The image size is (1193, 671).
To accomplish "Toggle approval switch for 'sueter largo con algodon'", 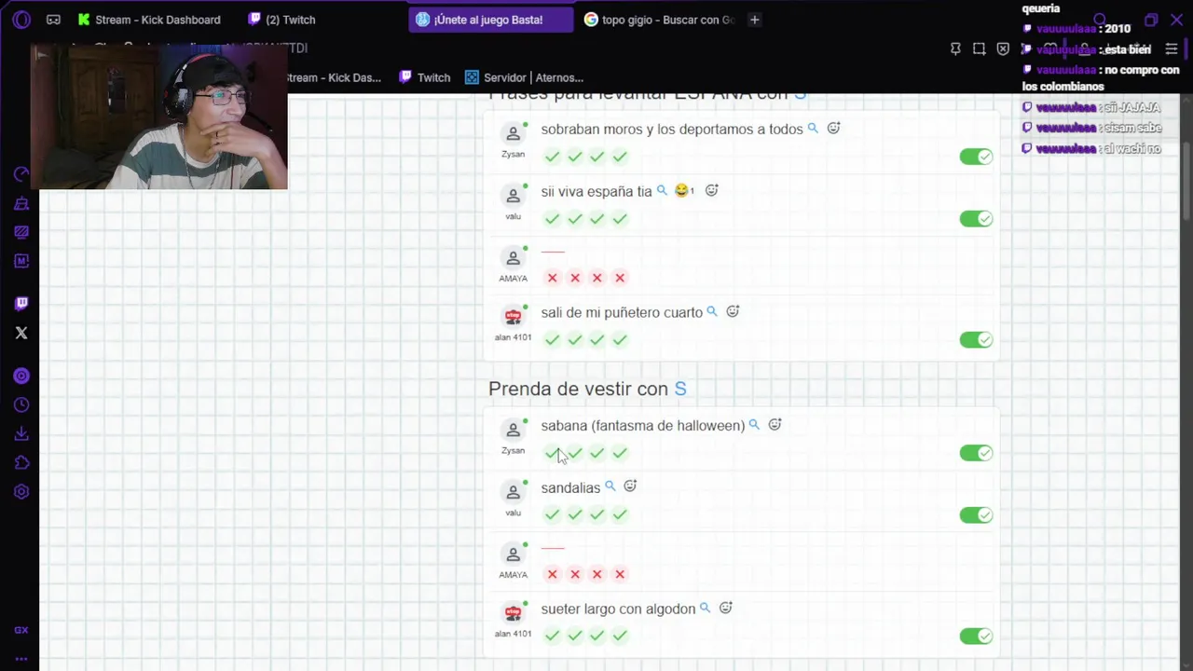I will coord(976,637).
